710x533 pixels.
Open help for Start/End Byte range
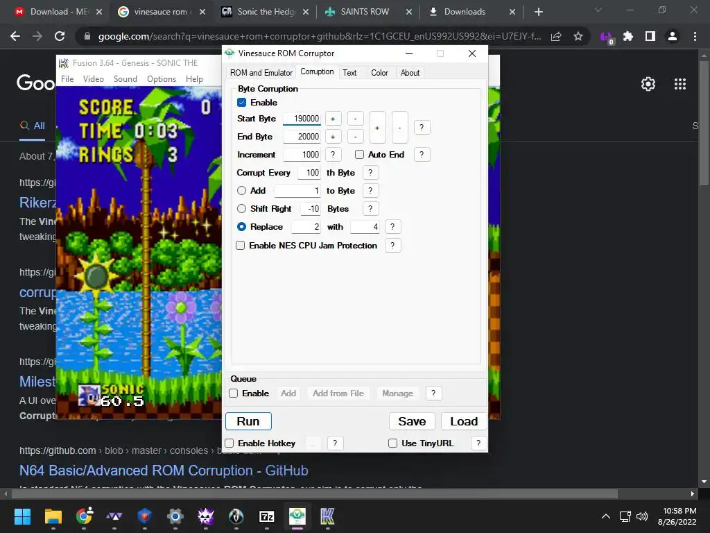point(422,128)
